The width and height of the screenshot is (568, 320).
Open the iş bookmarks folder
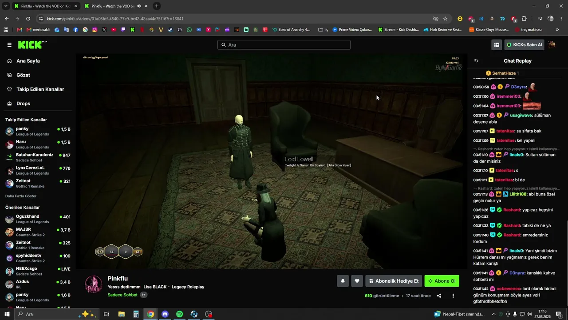pyautogui.click(x=323, y=30)
